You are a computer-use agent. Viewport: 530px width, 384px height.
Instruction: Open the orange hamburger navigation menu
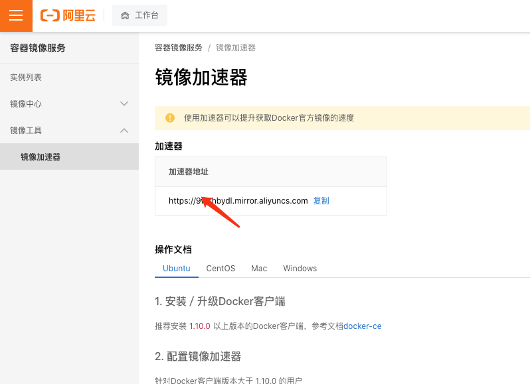(16, 16)
